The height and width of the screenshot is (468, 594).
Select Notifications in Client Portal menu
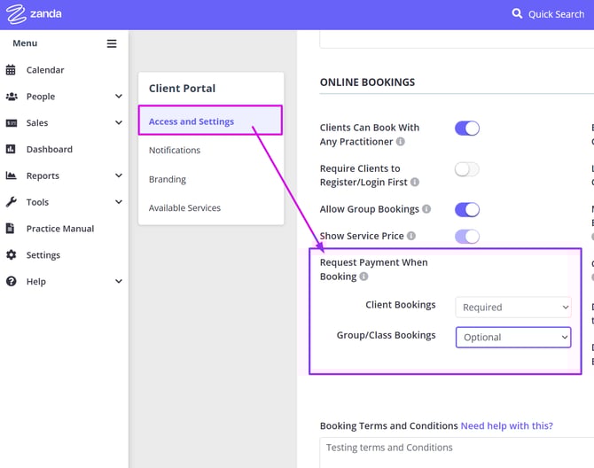click(x=175, y=151)
